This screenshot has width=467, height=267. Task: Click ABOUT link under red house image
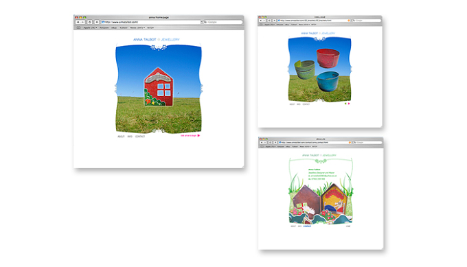(x=121, y=137)
